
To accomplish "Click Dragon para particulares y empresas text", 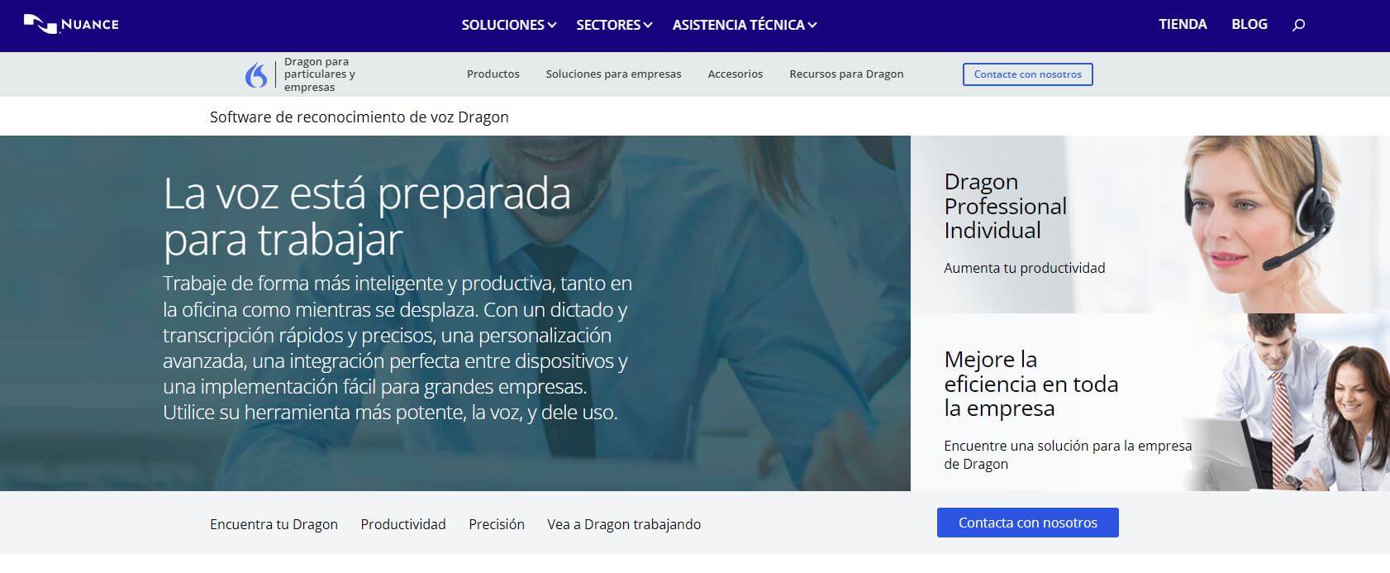I will (320, 74).
